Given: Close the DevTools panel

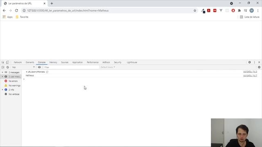Looking at the screenshot, I should click(259, 62).
